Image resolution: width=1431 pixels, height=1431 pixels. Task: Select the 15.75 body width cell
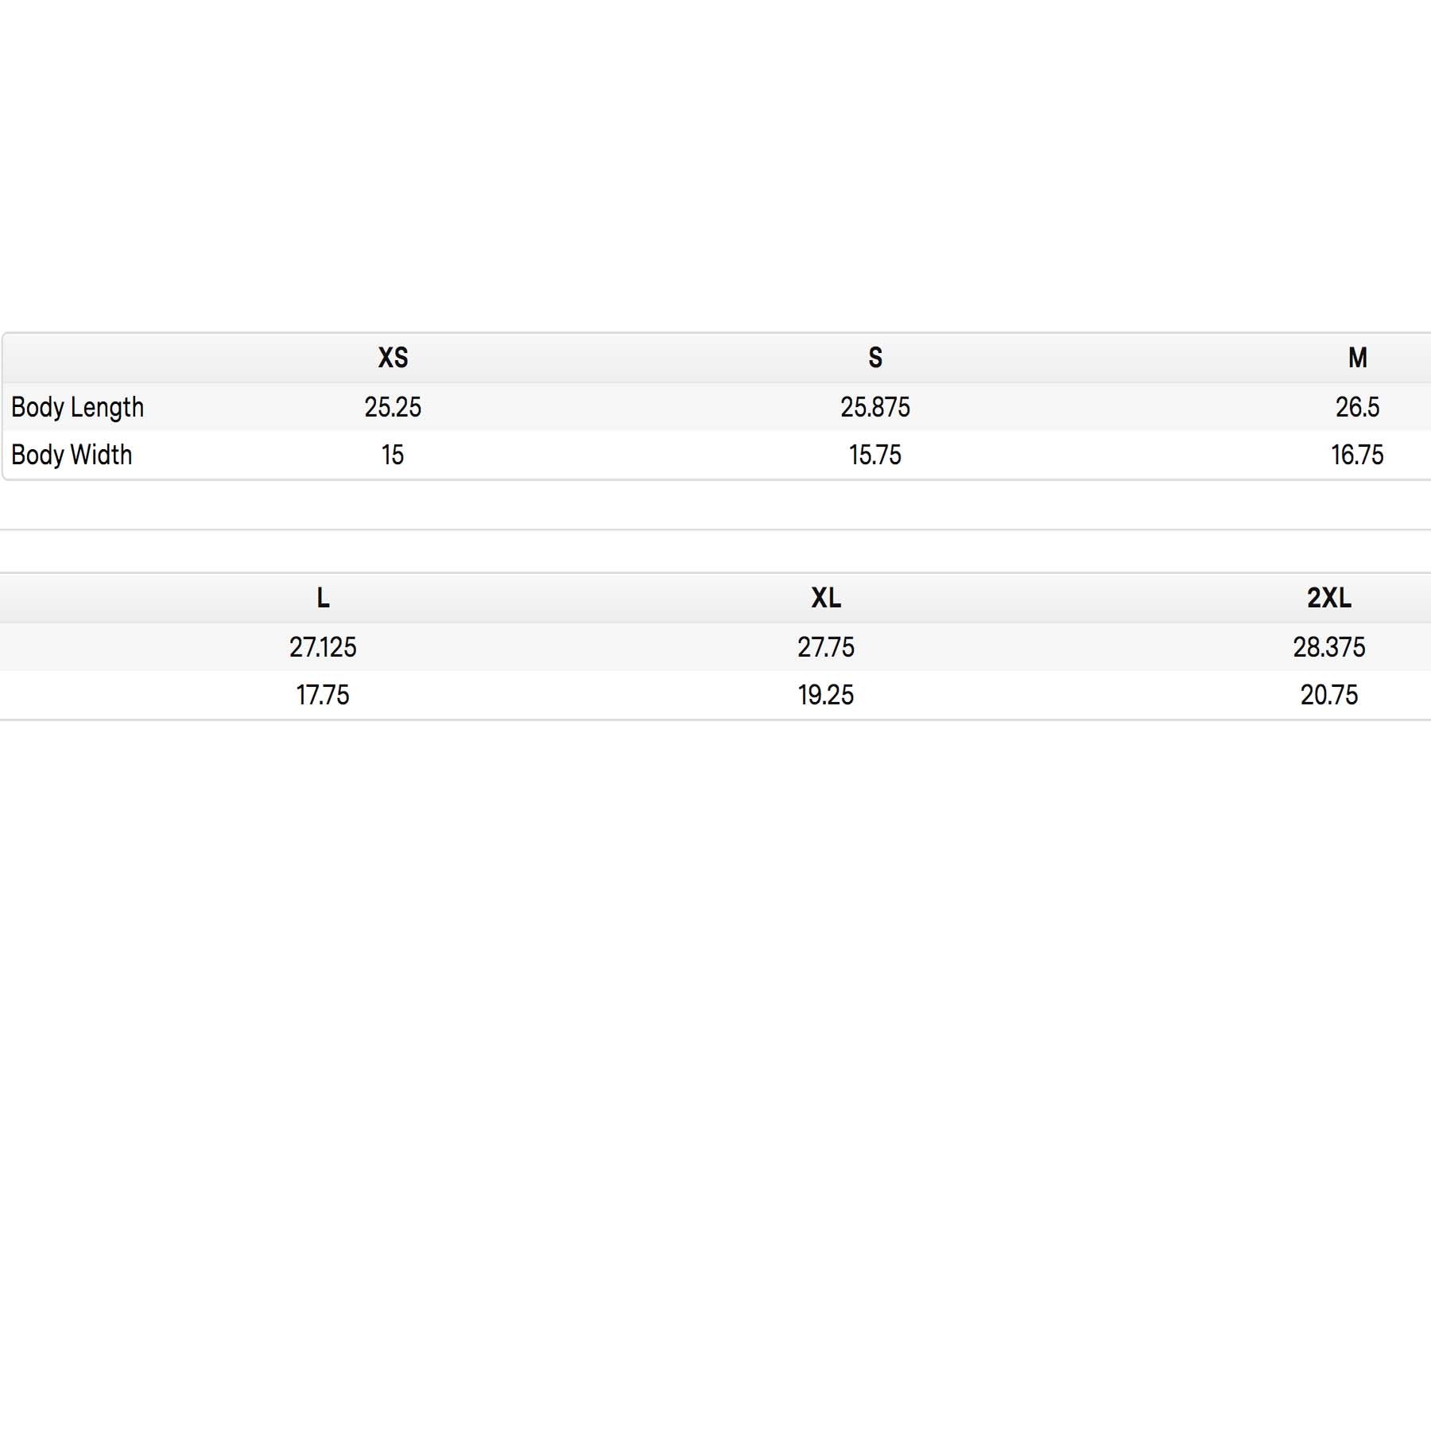875,455
